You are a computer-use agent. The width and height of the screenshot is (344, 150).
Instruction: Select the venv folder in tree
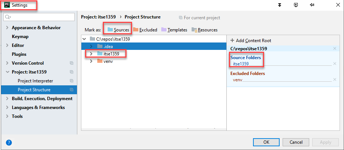click(108, 61)
